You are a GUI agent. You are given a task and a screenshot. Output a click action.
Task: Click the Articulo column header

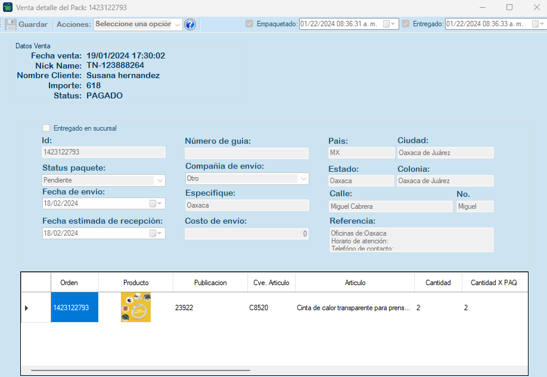pos(355,283)
